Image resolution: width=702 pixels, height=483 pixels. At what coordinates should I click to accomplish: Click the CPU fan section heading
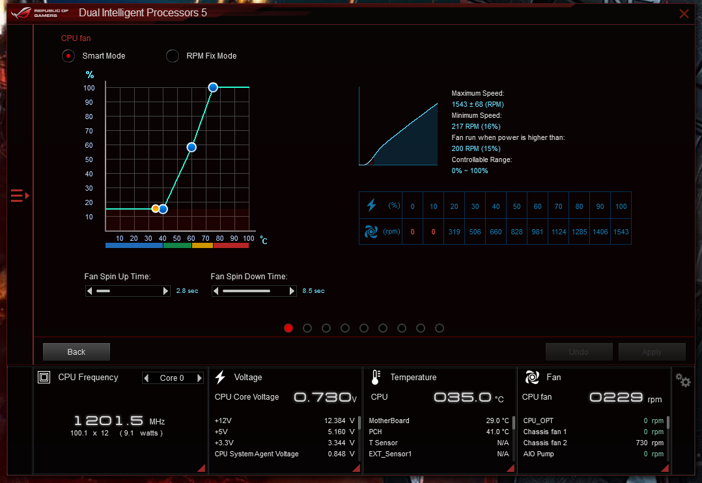coord(76,38)
